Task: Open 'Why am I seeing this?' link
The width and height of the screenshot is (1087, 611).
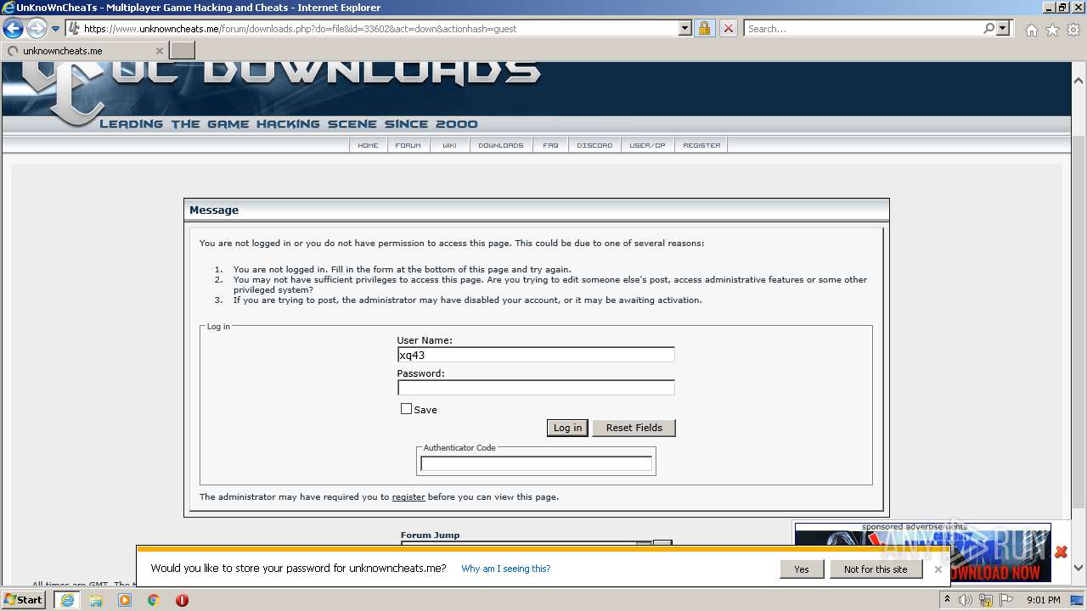Action: [506, 569]
